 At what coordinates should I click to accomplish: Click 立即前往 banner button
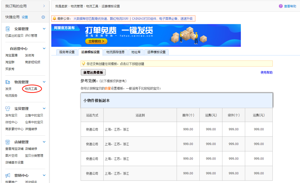tap(96, 41)
